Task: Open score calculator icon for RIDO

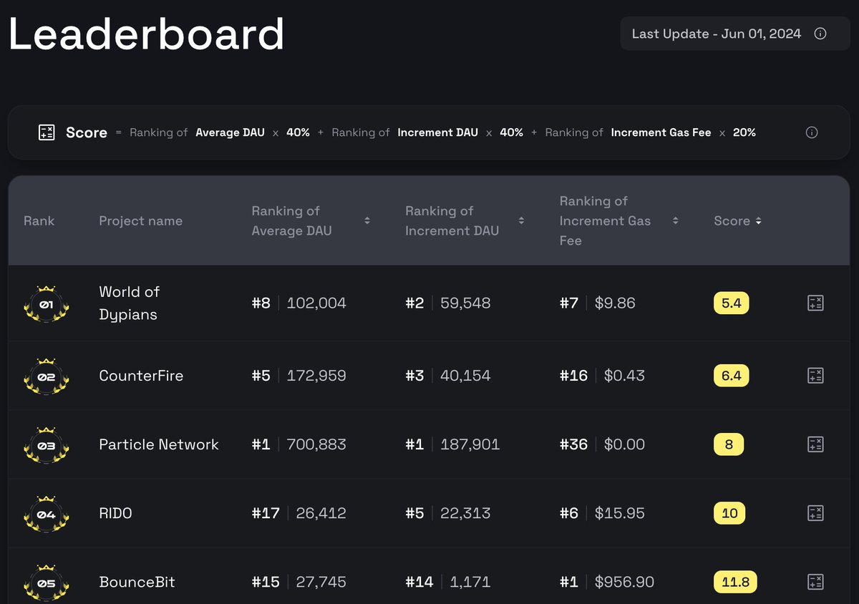Action: coord(815,513)
